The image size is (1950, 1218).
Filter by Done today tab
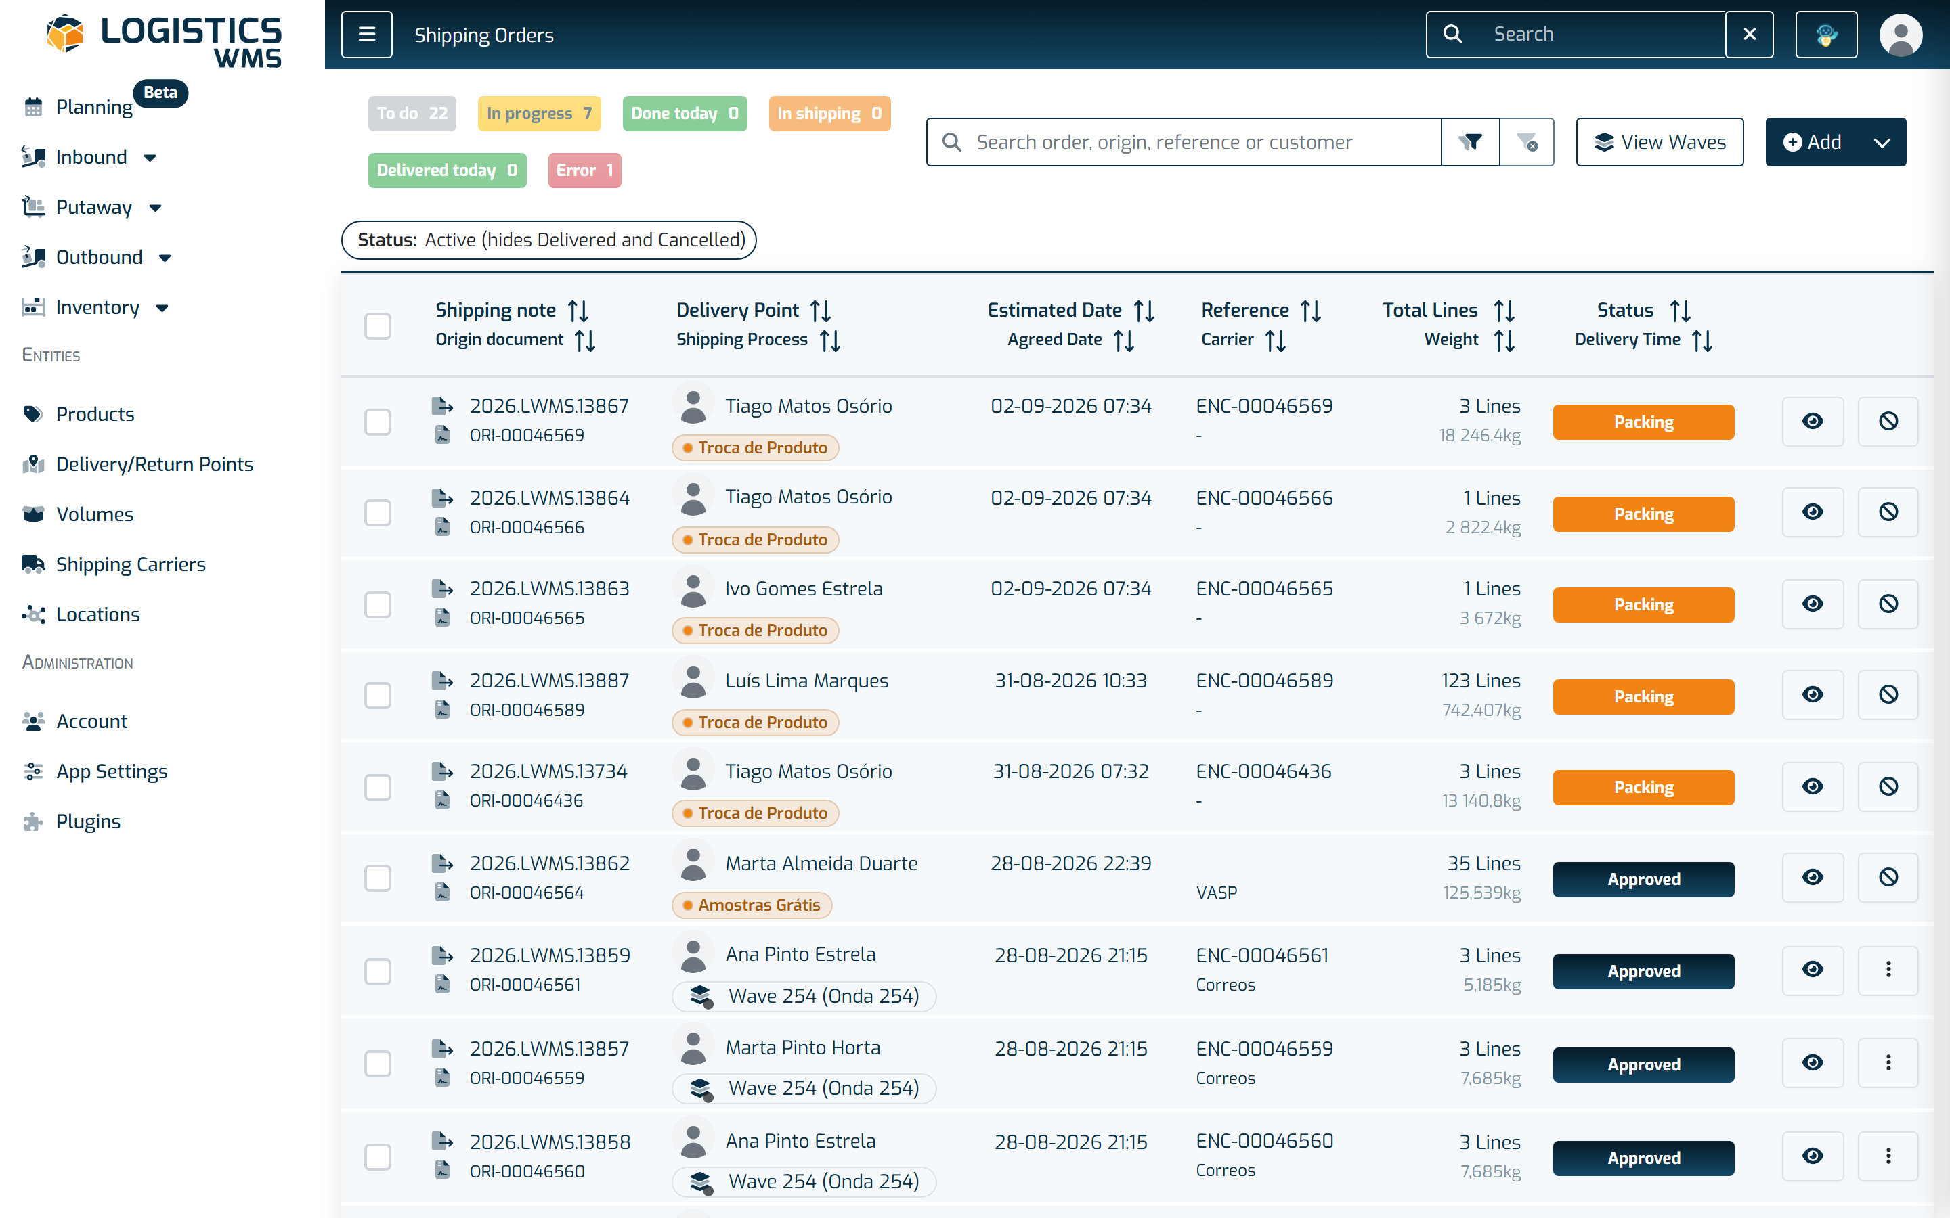click(x=684, y=114)
